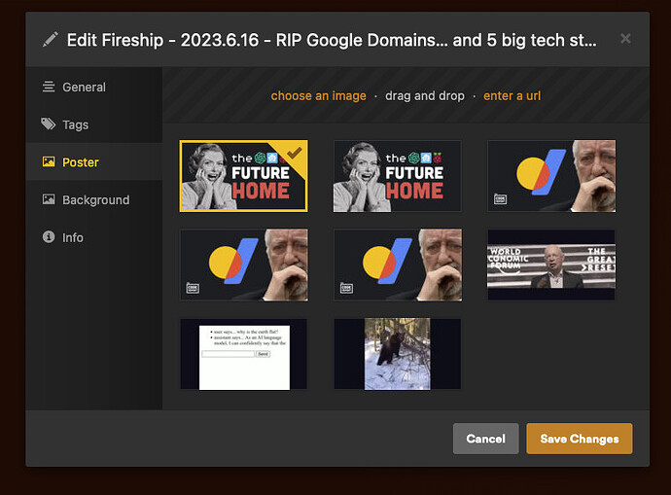Screen dimensions: 671x495
Task: Select the checked Future Home poster thumbnail
Action: click(243, 176)
